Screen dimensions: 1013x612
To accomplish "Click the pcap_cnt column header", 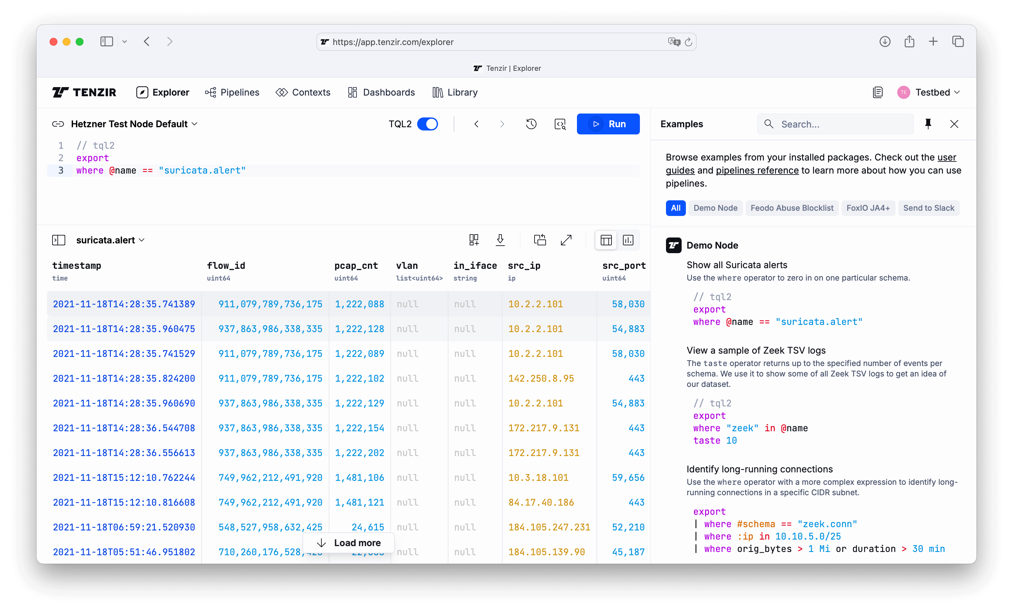I will click(356, 266).
